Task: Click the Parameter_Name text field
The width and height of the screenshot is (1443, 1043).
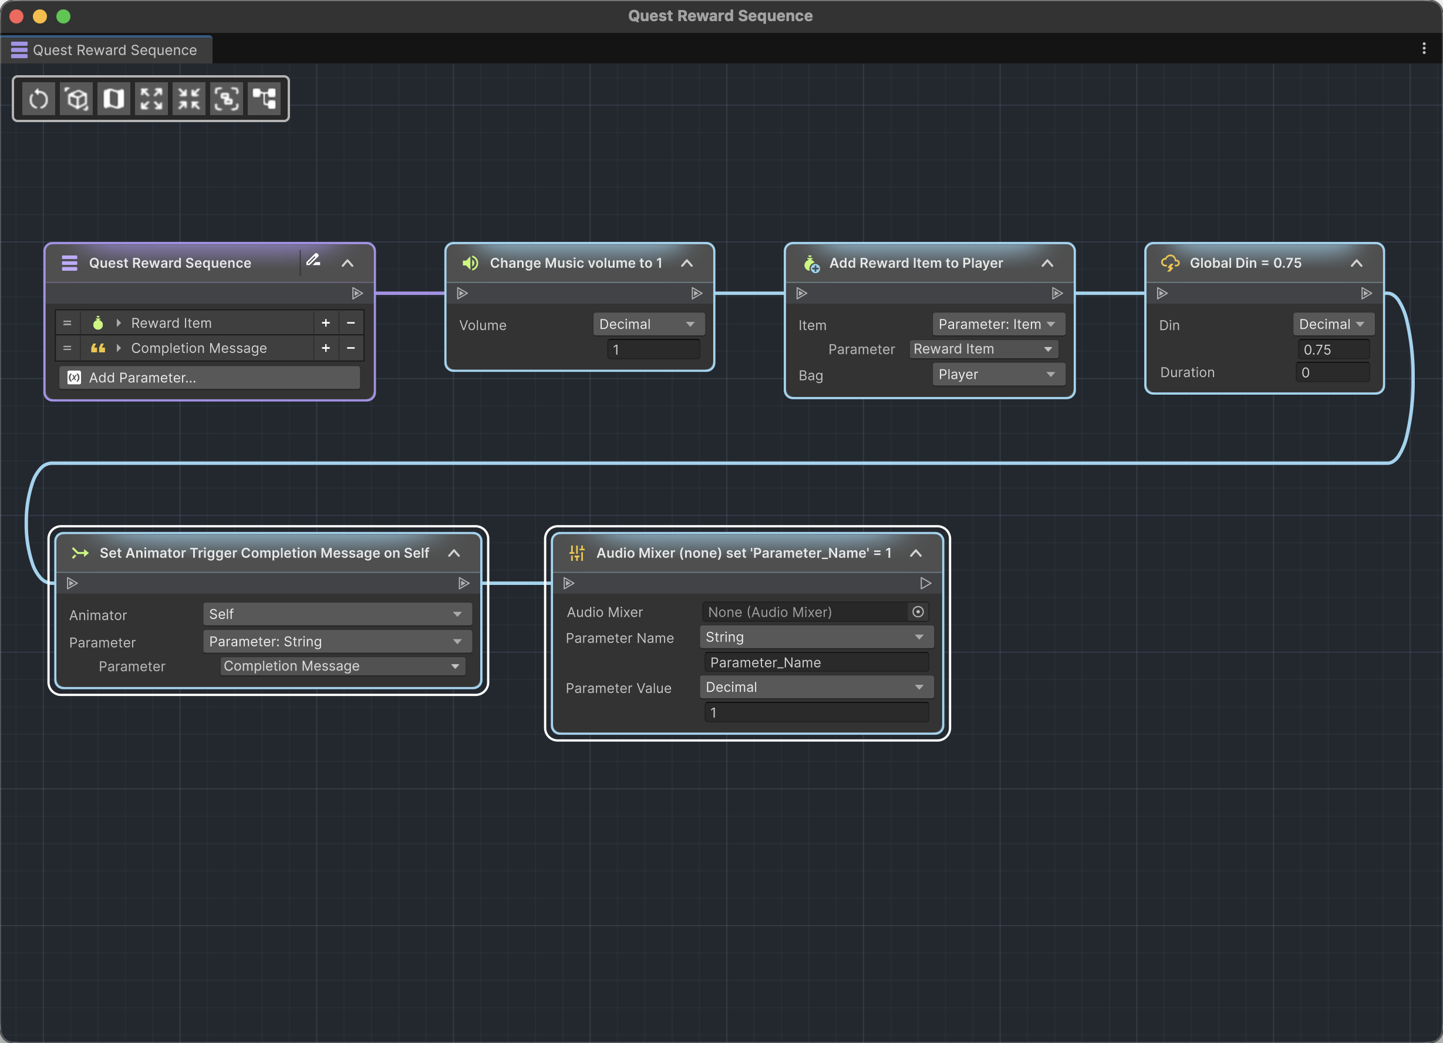Action: coord(816,662)
